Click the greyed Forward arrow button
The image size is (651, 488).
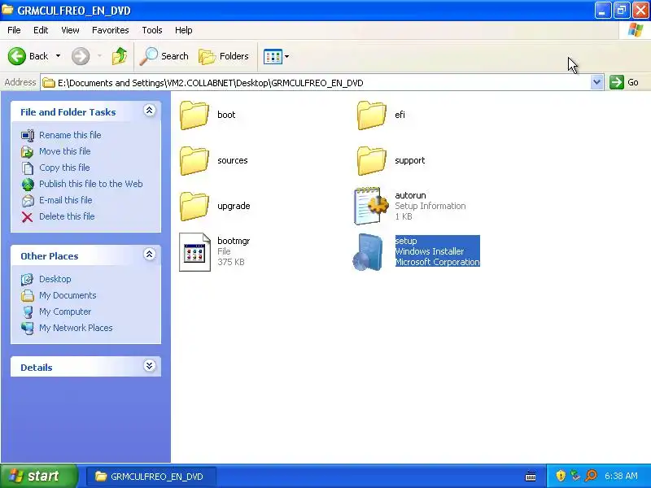point(81,56)
